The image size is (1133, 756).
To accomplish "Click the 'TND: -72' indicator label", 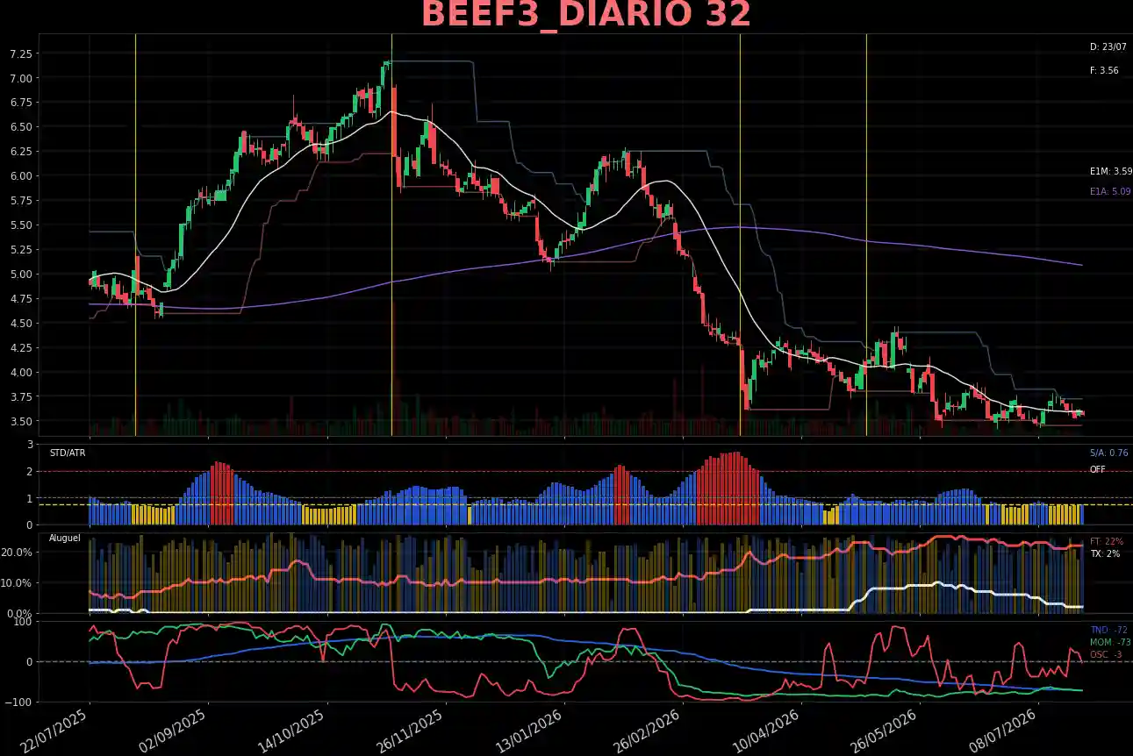I will click(1108, 630).
